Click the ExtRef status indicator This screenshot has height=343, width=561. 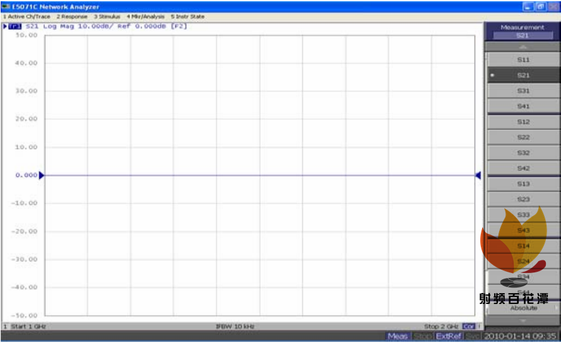pos(448,336)
